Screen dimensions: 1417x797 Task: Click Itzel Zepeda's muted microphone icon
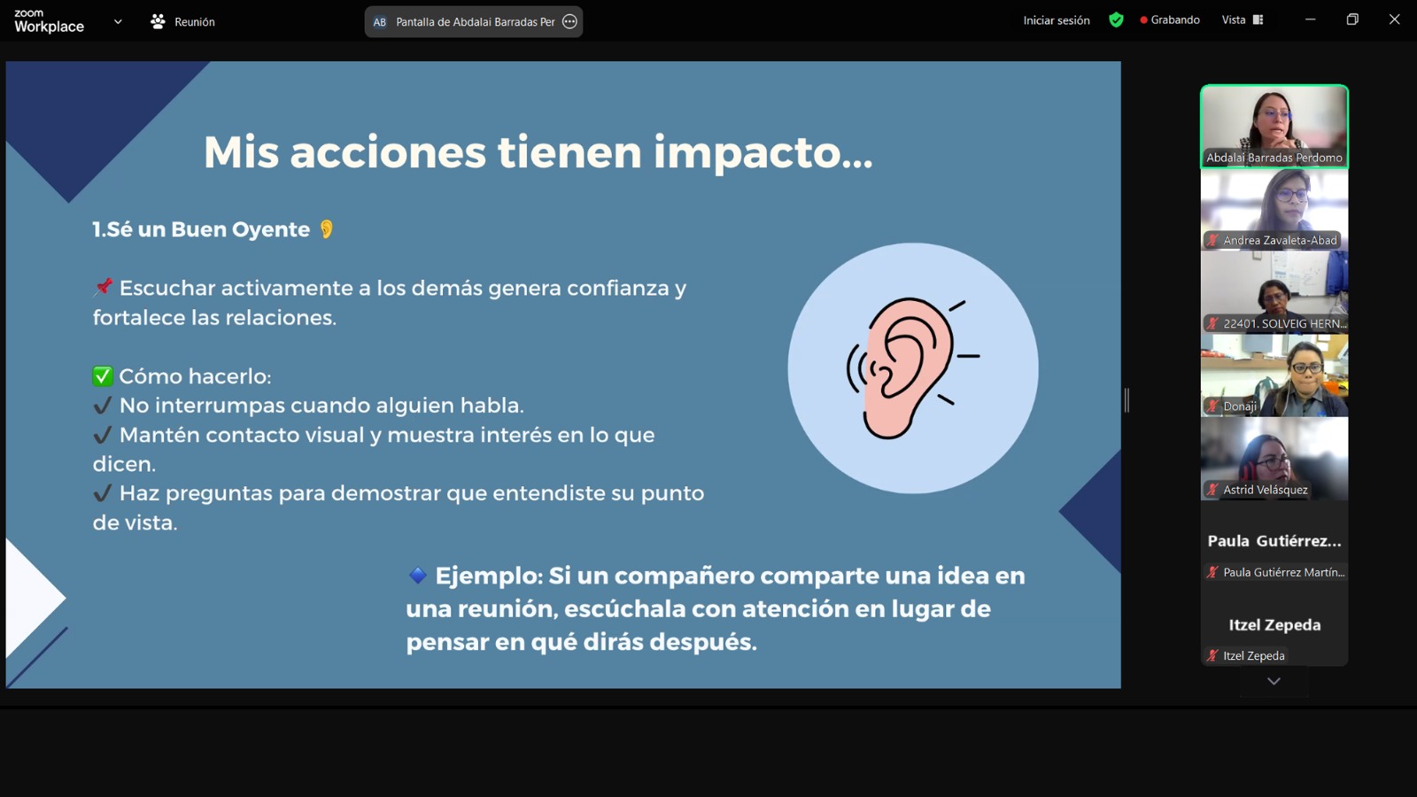click(1212, 656)
